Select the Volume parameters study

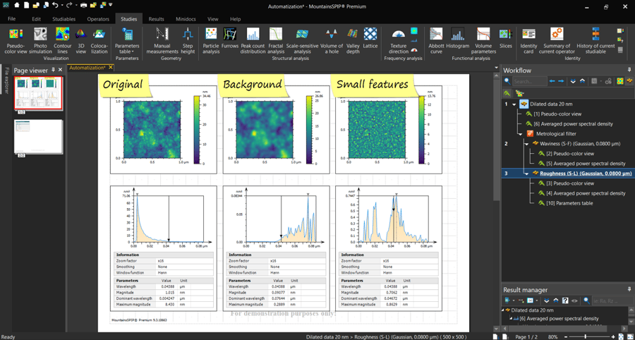coord(483,40)
